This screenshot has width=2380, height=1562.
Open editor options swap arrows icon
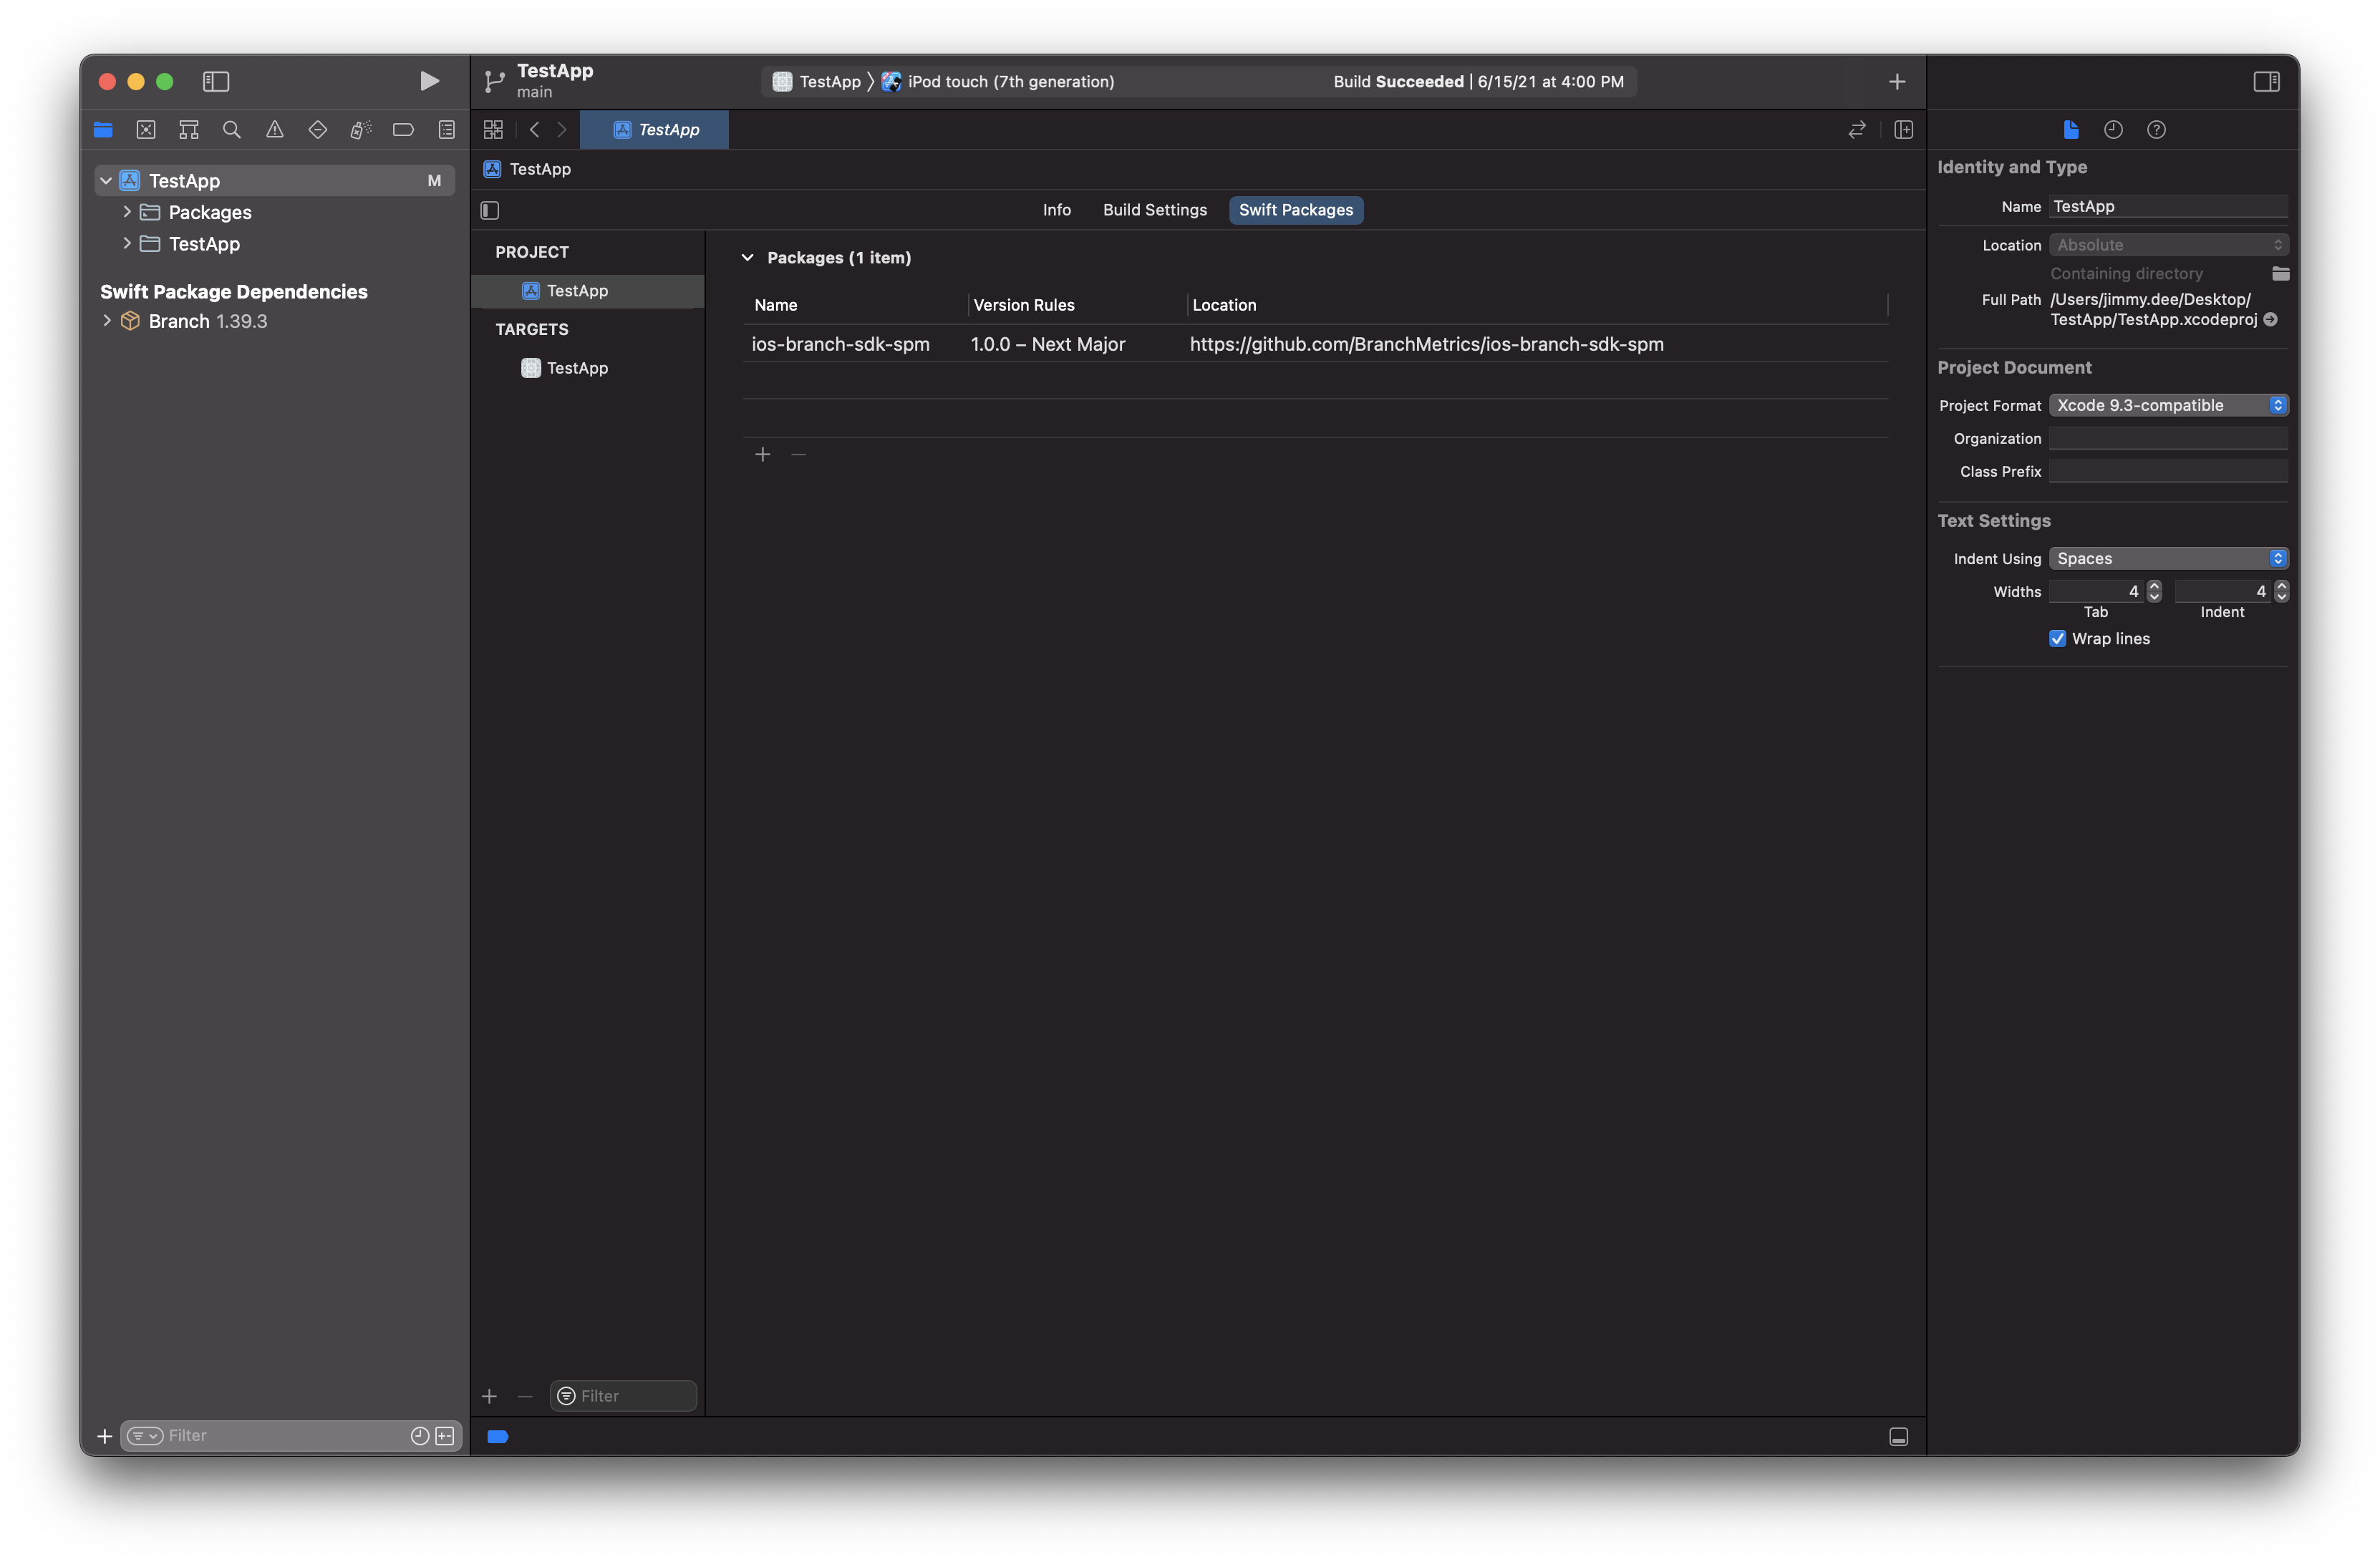point(1857,129)
